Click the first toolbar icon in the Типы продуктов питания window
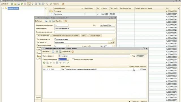 53,52
